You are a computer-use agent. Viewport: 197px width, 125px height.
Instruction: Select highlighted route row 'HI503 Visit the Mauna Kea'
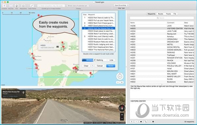click(x=98, y=28)
